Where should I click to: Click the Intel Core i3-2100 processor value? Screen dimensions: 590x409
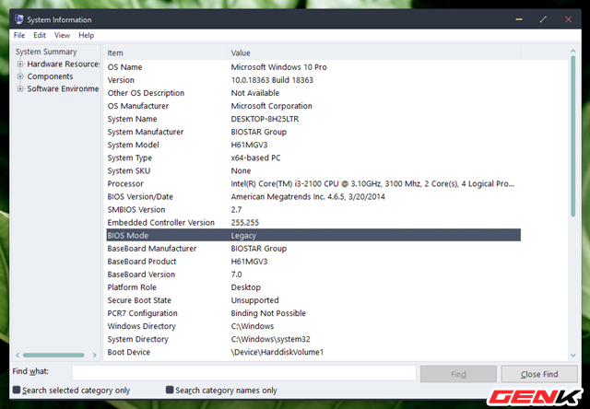pos(372,184)
